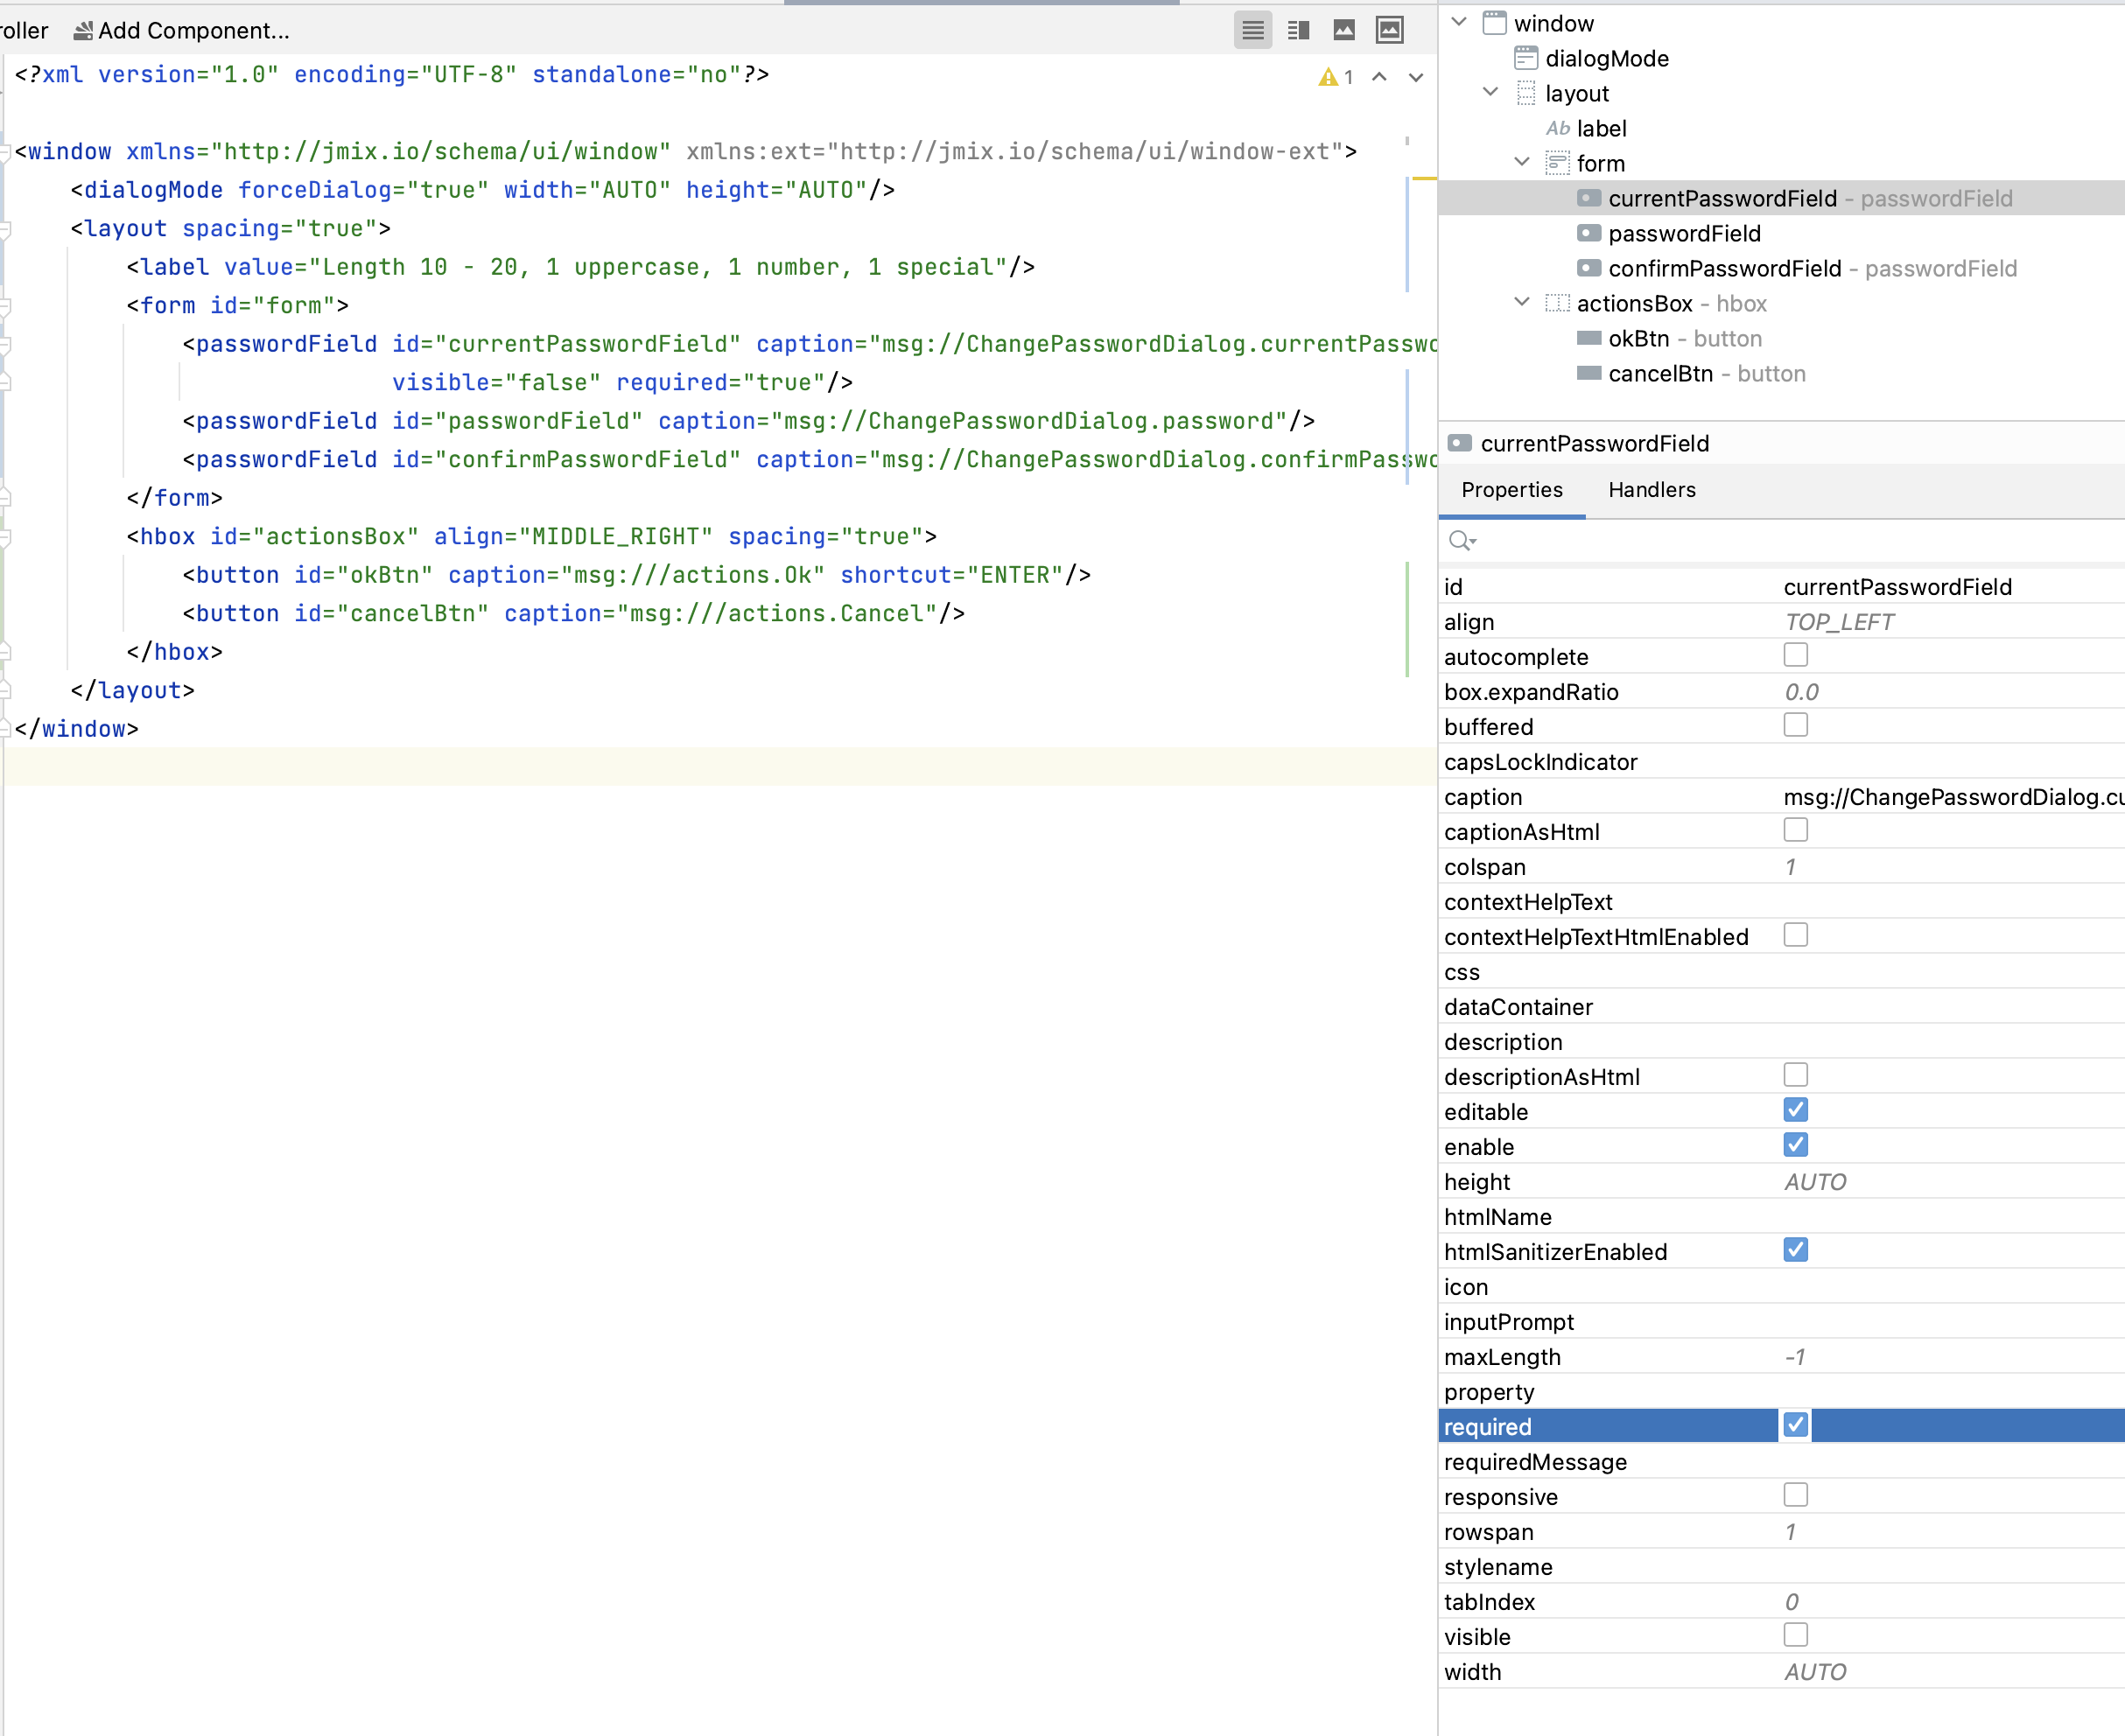This screenshot has width=2125, height=1736.
Task: Click the form component icon
Action: coord(1557,163)
